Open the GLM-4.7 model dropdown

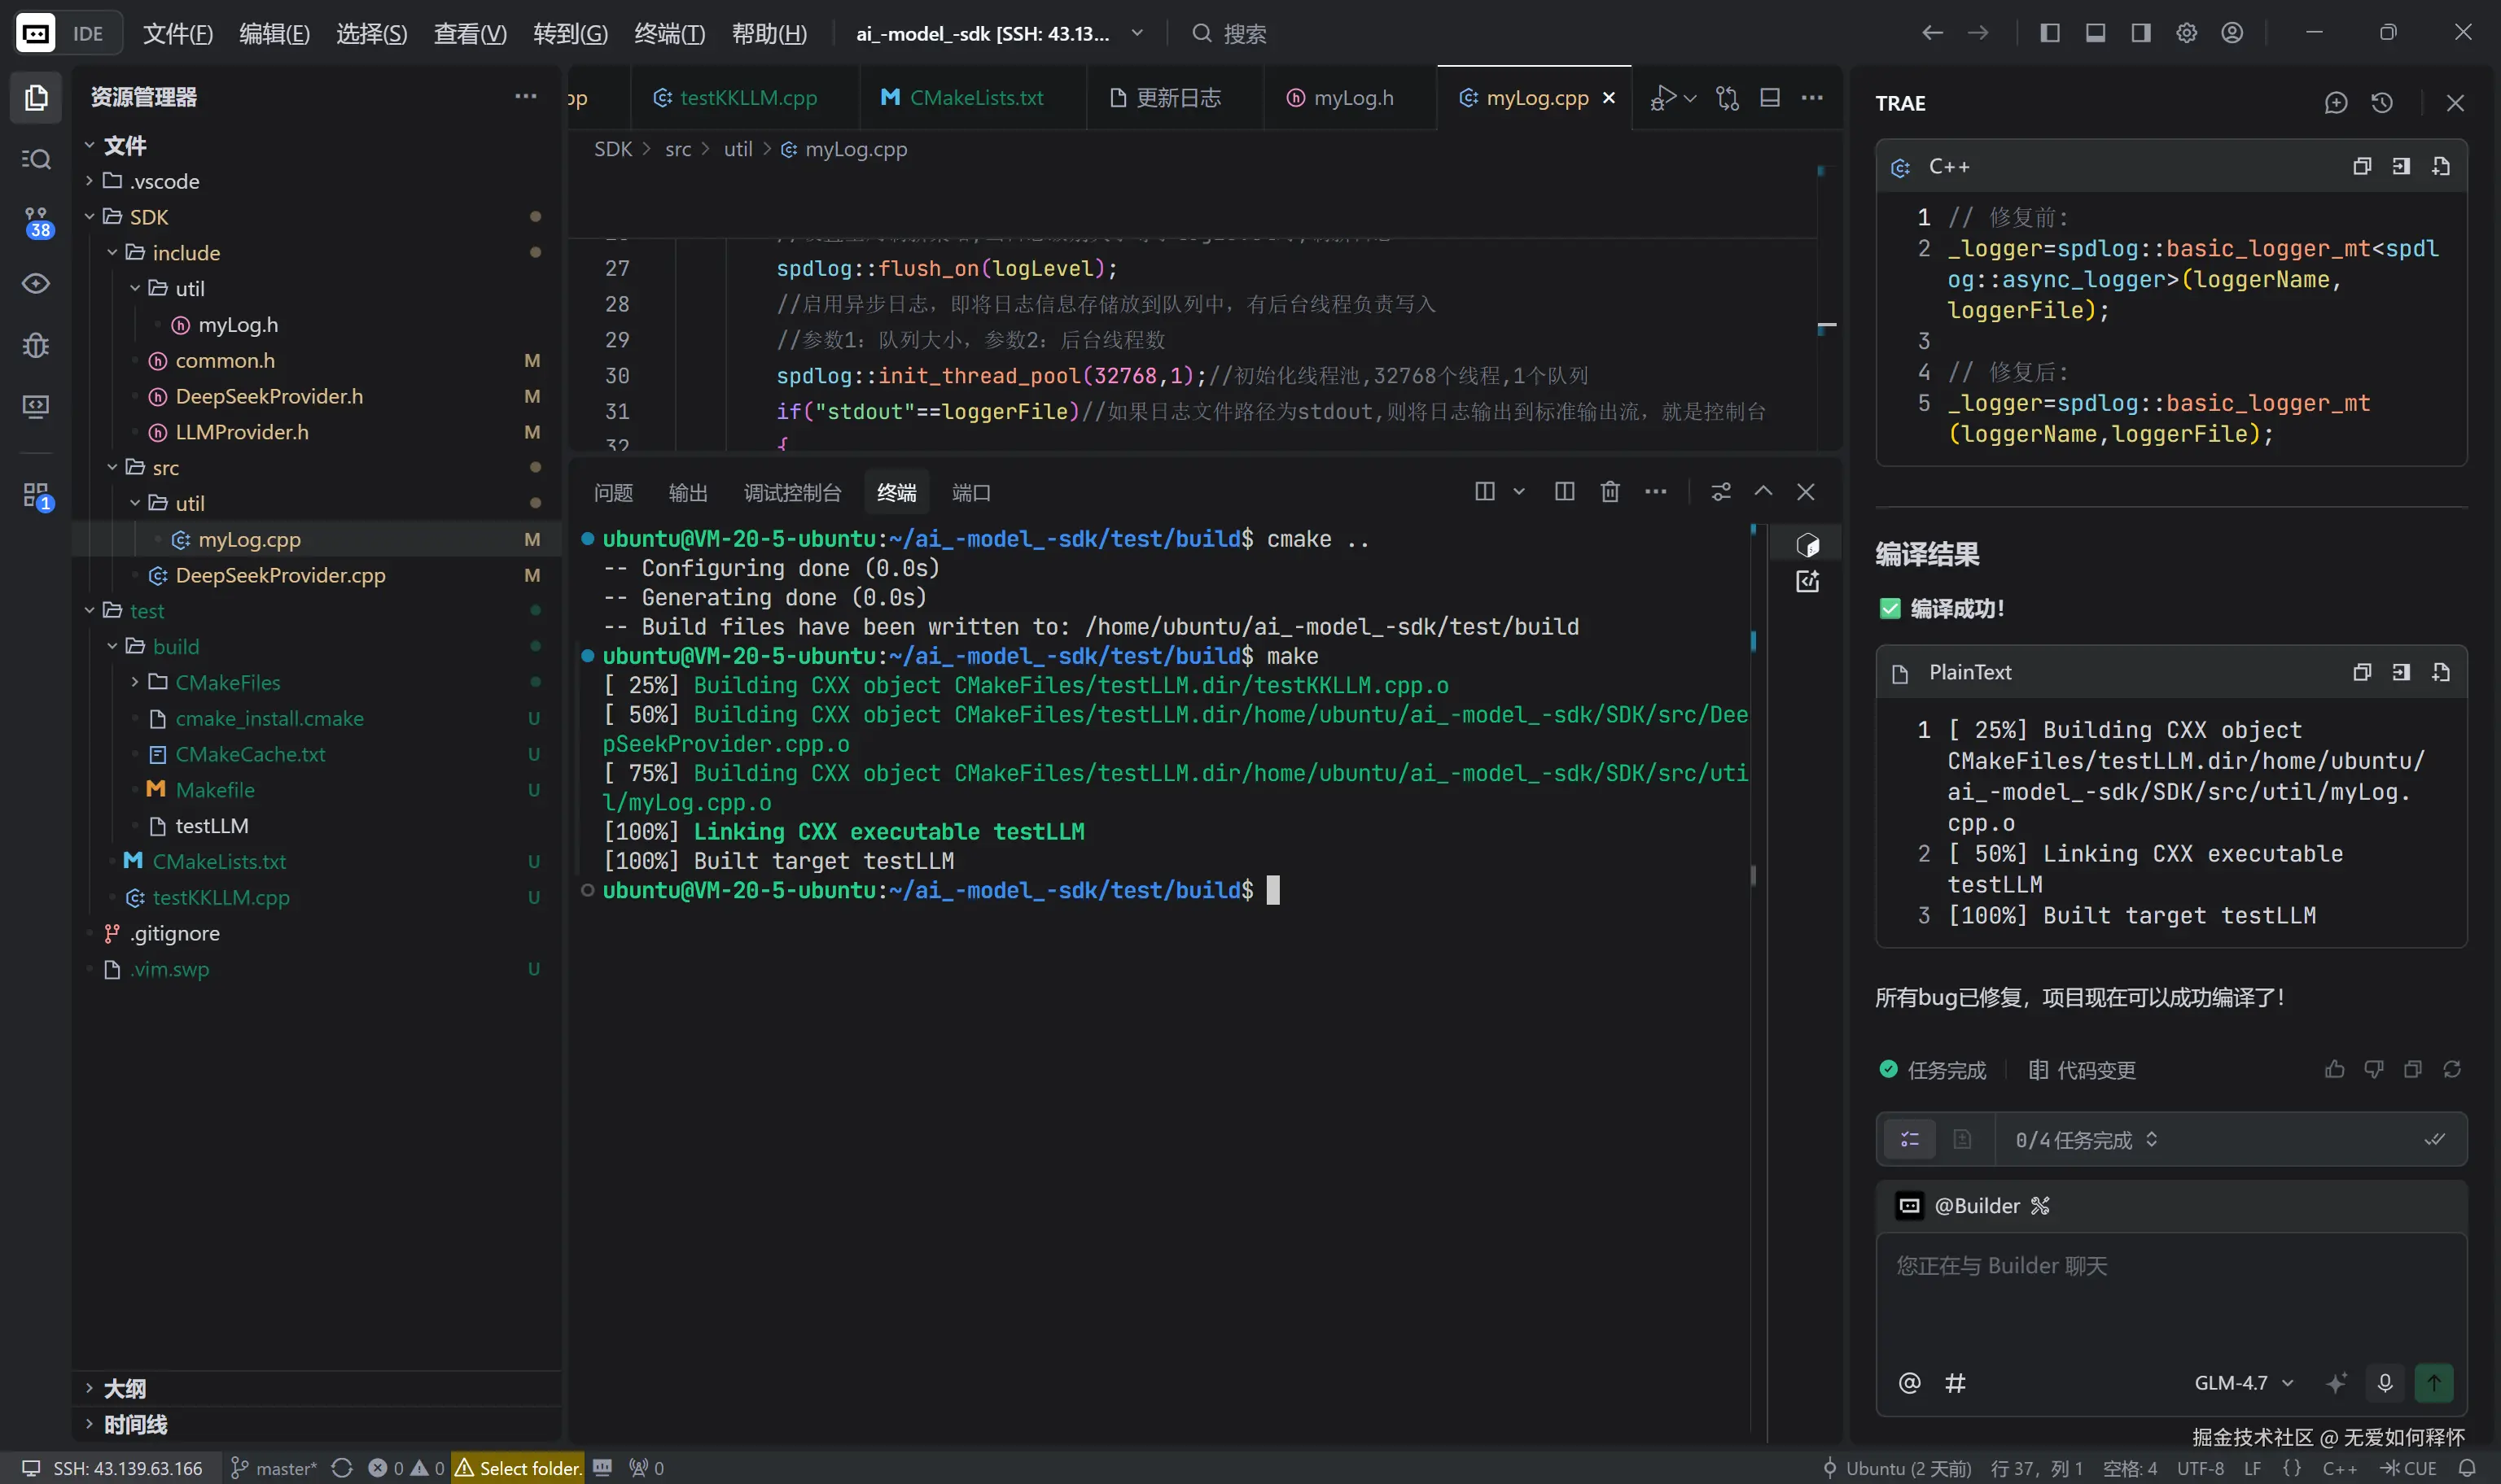[2242, 1383]
